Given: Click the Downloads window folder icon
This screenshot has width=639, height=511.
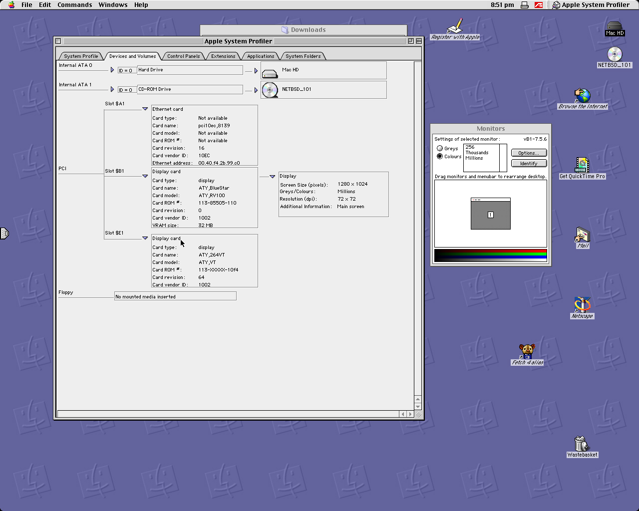Looking at the screenshot, I should pos(285,30).
